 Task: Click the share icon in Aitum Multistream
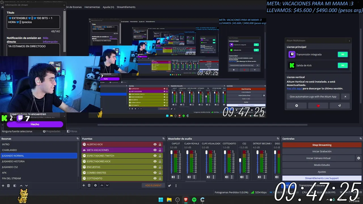click(x=340, y=105)
